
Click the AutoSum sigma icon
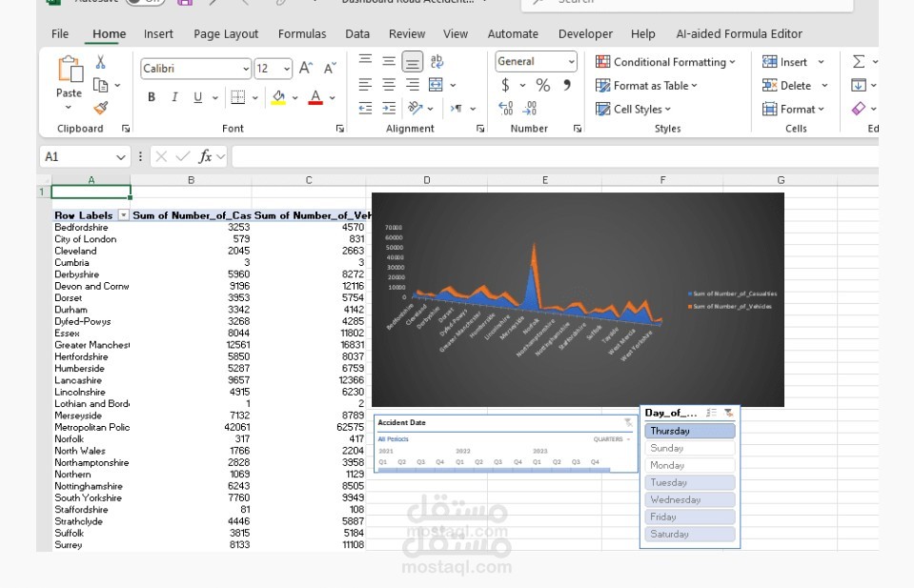(x=858, y=62)
